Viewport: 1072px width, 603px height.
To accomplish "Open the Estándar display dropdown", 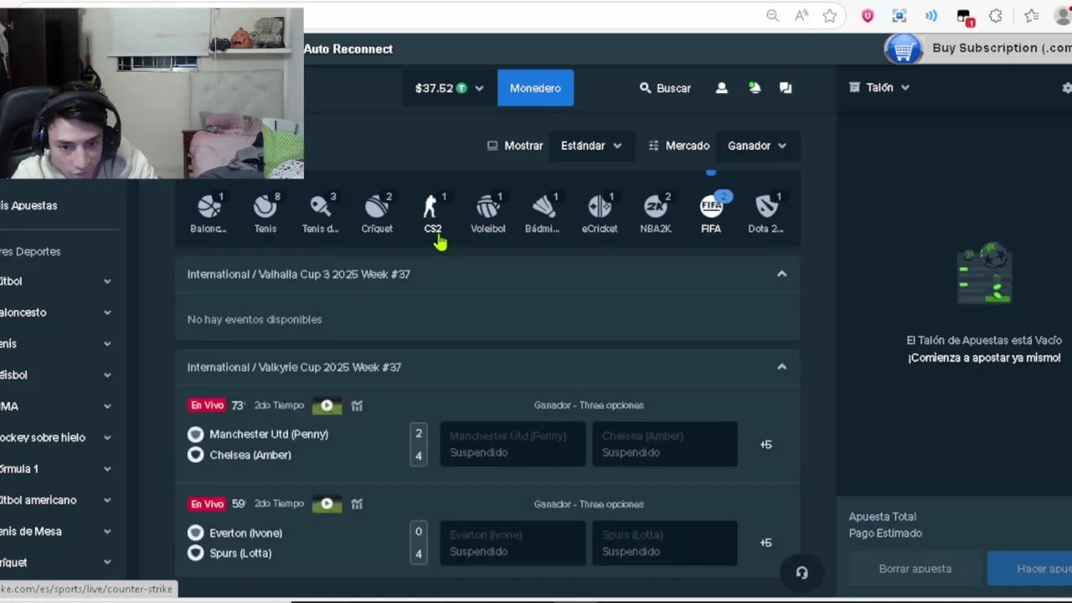I will tap(591, 146).
